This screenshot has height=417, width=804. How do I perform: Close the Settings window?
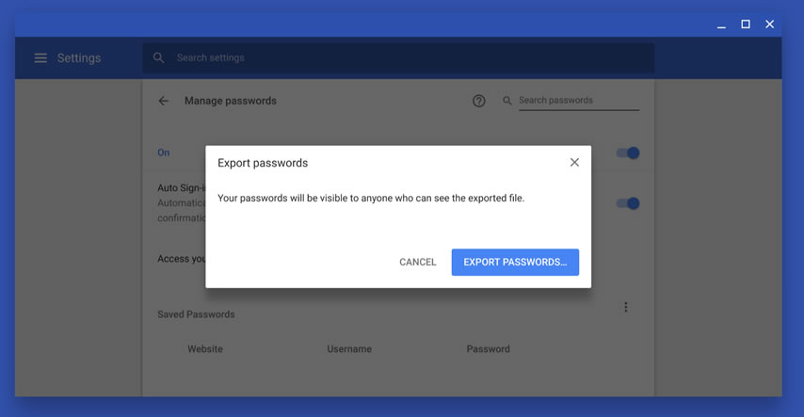click(x=770, y=24)
